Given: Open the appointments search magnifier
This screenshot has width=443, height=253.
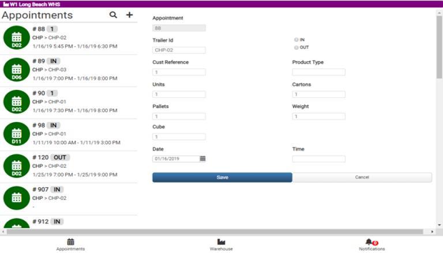Looking at the screenshot, I should (113, 15).
